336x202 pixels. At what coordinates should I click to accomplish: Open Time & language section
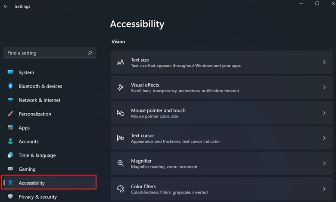point(37,155)
